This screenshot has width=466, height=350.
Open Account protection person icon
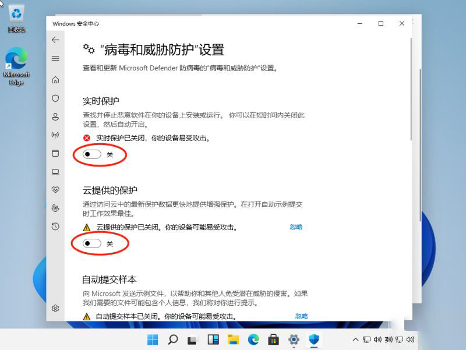tap(55, 116)
